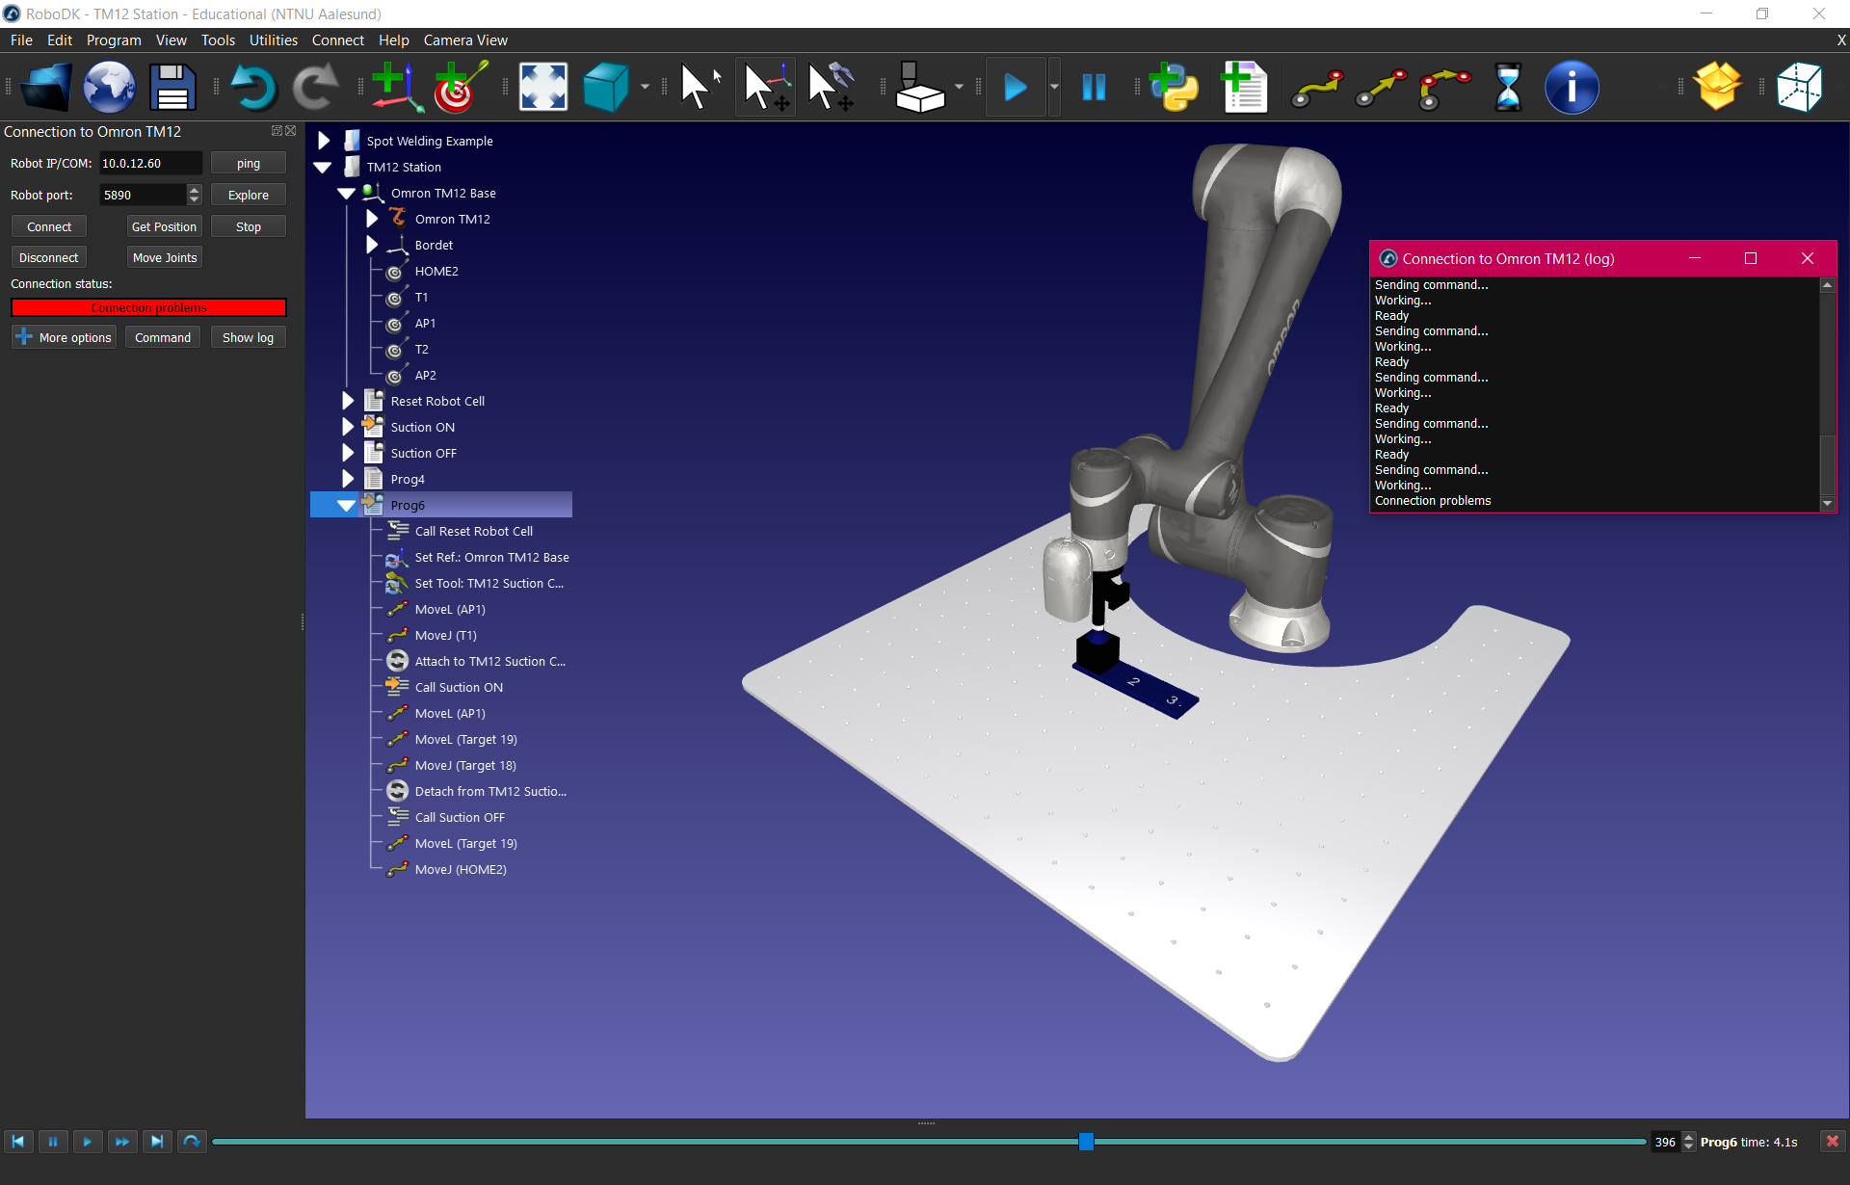Expand the Spot Welding Example station
Image resolution: width=1850 pixels, height=1185 pixels.
coord(324,141)
